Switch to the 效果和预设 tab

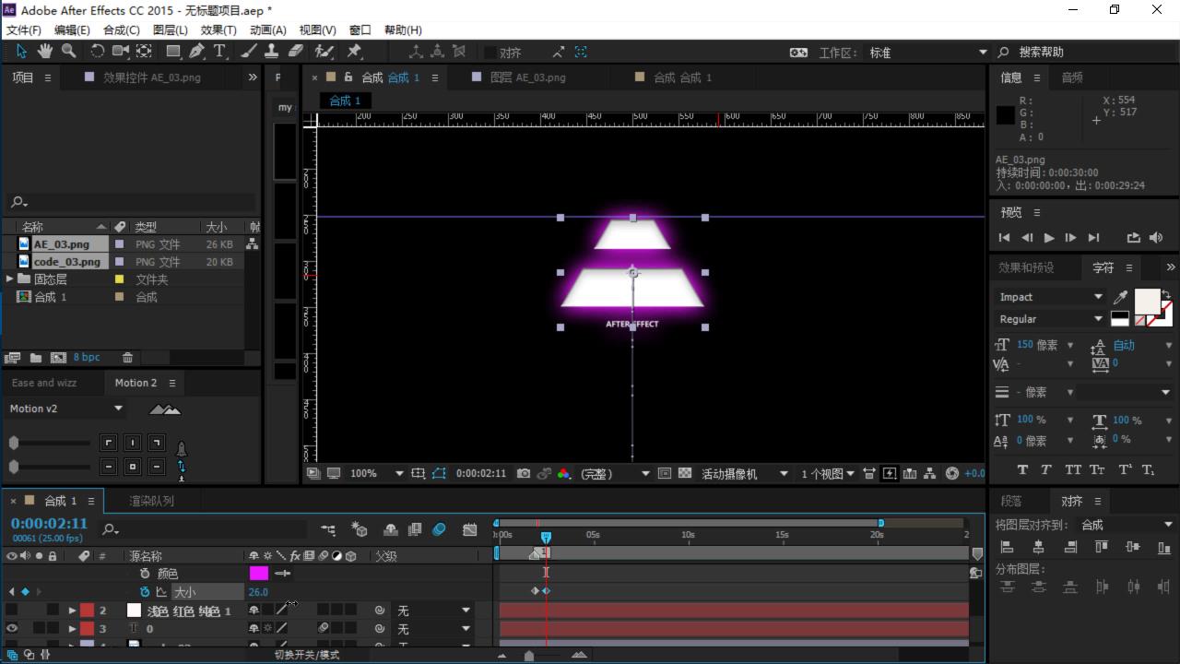1026,267
